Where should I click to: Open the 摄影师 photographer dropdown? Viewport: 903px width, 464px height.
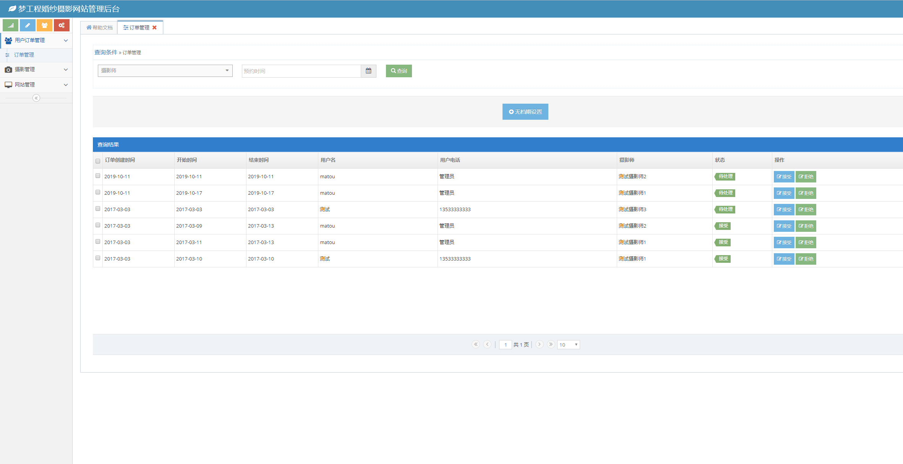[x=165, y=71]
